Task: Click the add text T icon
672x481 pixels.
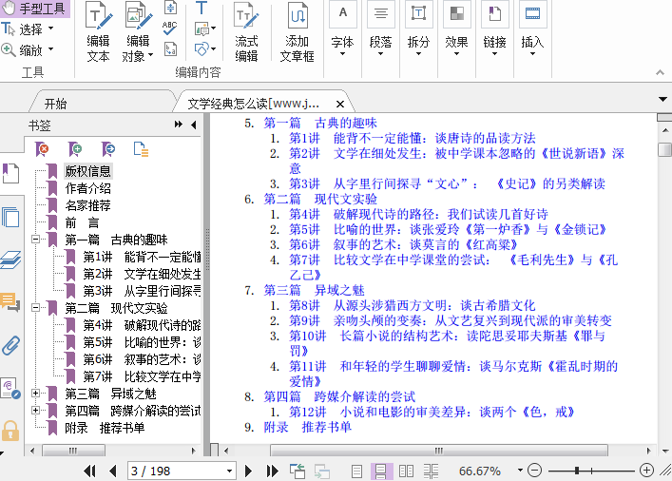Action: (x=201, y=9)
